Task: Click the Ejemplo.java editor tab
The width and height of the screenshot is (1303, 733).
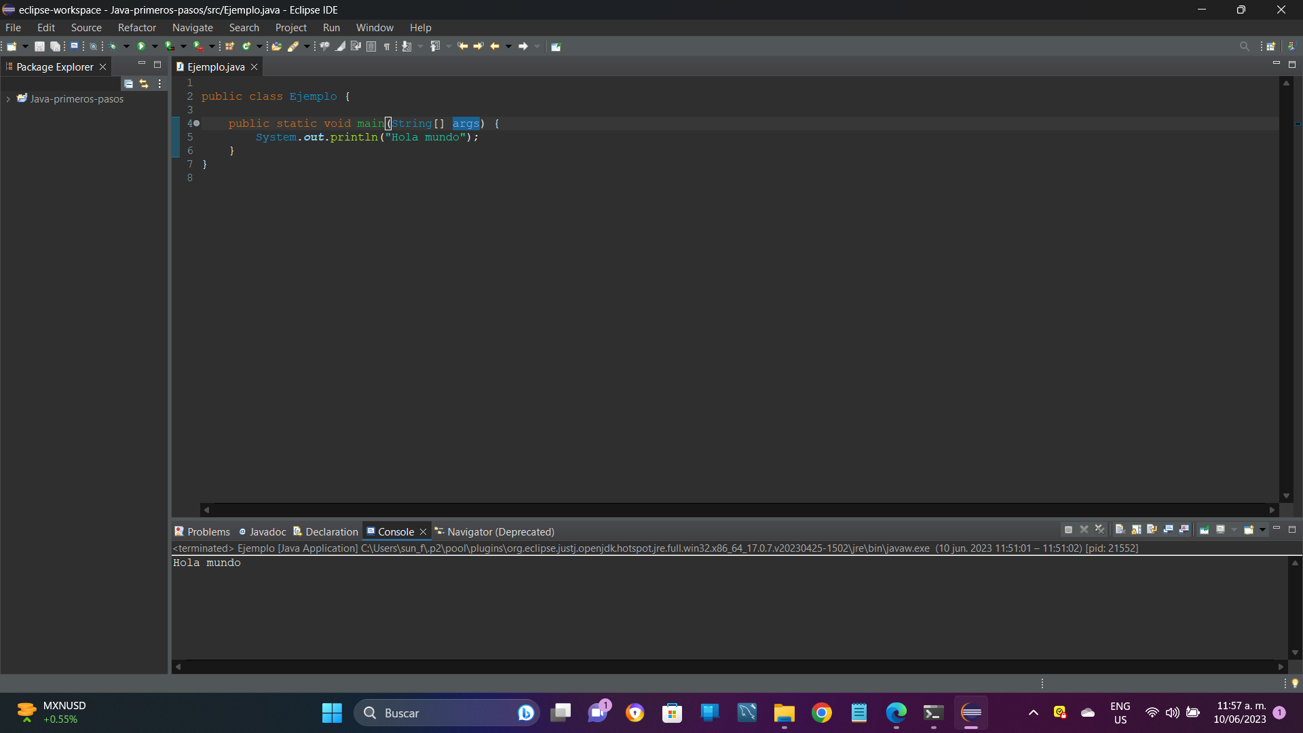Action: pos(214,67)
